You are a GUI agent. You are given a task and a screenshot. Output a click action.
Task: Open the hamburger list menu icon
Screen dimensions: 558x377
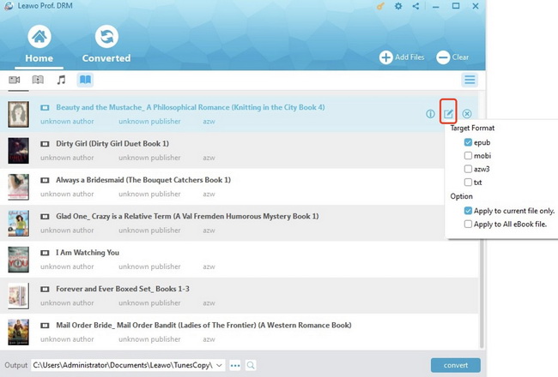point(470,80)
